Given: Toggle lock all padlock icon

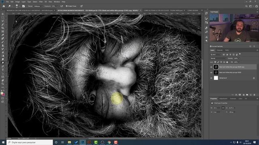Looking at the screenshot, I should pos(227,62).
